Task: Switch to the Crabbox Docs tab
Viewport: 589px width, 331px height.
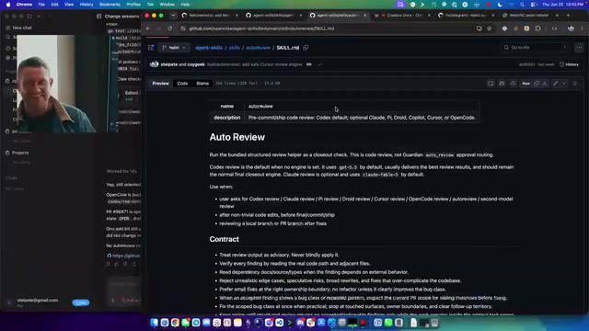Action: coord(402,16)
